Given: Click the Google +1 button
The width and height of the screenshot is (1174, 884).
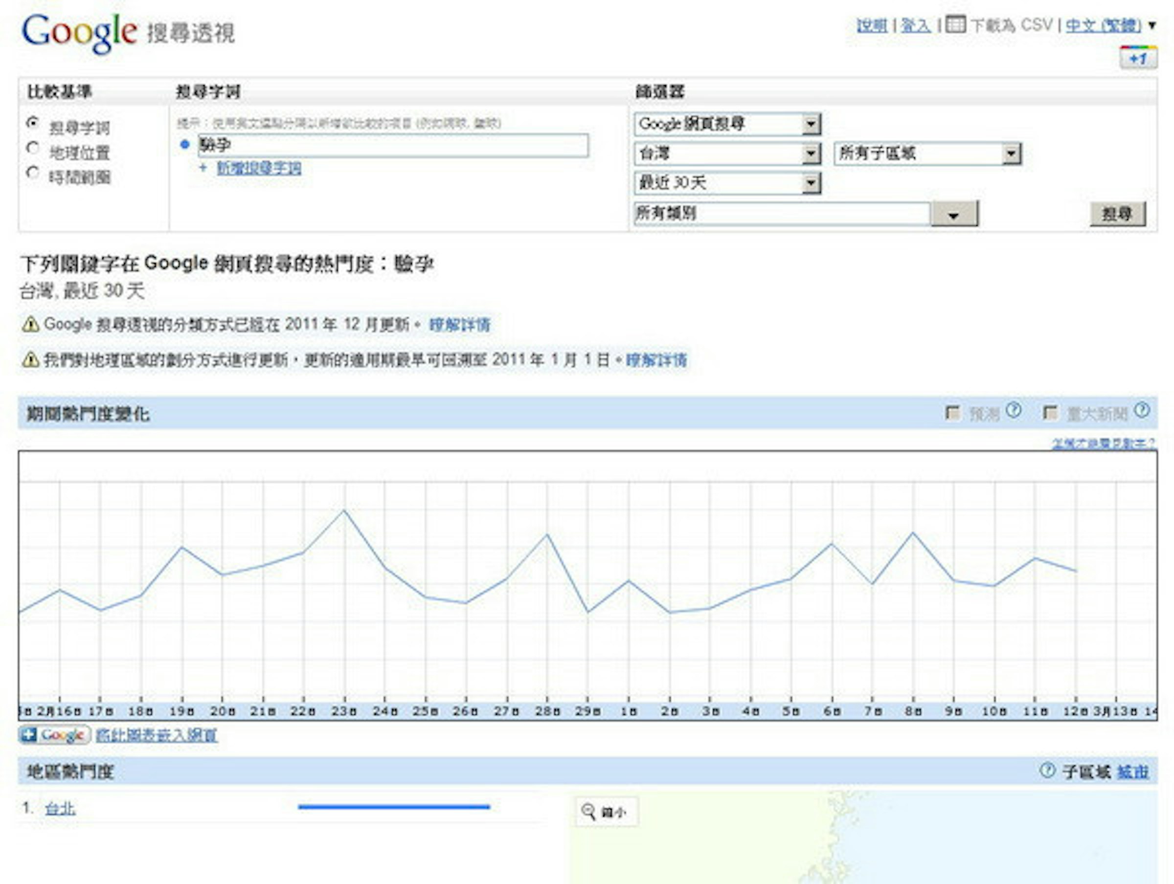Looking at the screenshot, I should [1138, 58].
